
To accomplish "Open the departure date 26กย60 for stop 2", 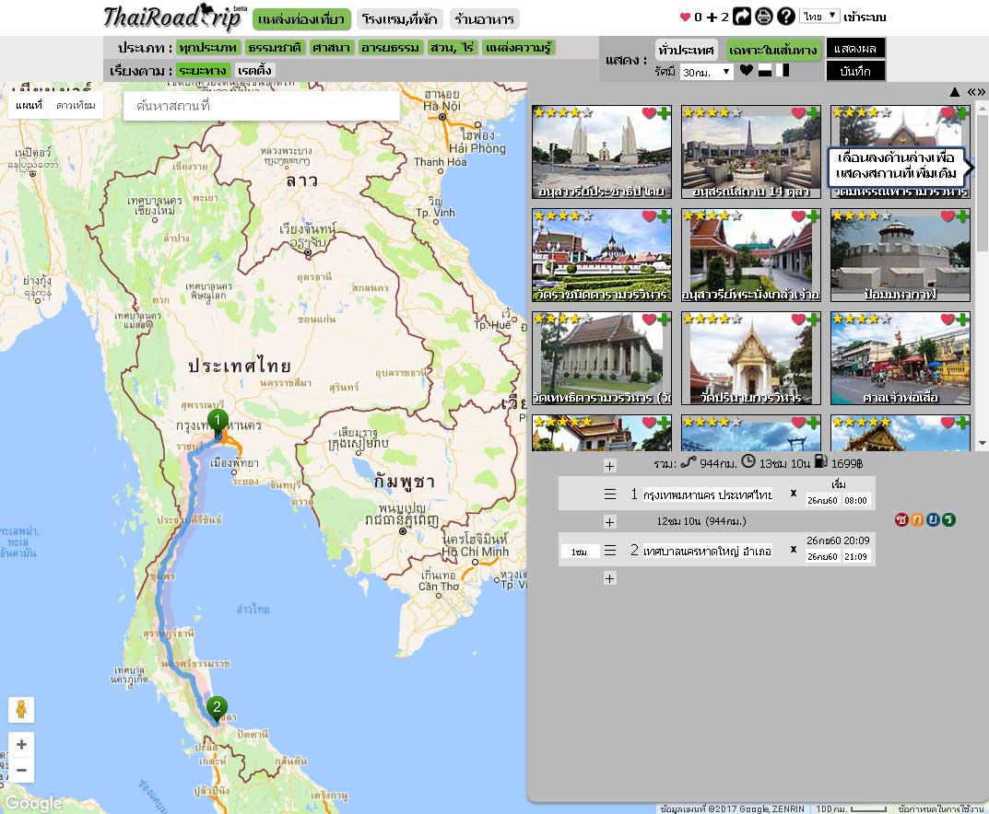I will 822,556.
